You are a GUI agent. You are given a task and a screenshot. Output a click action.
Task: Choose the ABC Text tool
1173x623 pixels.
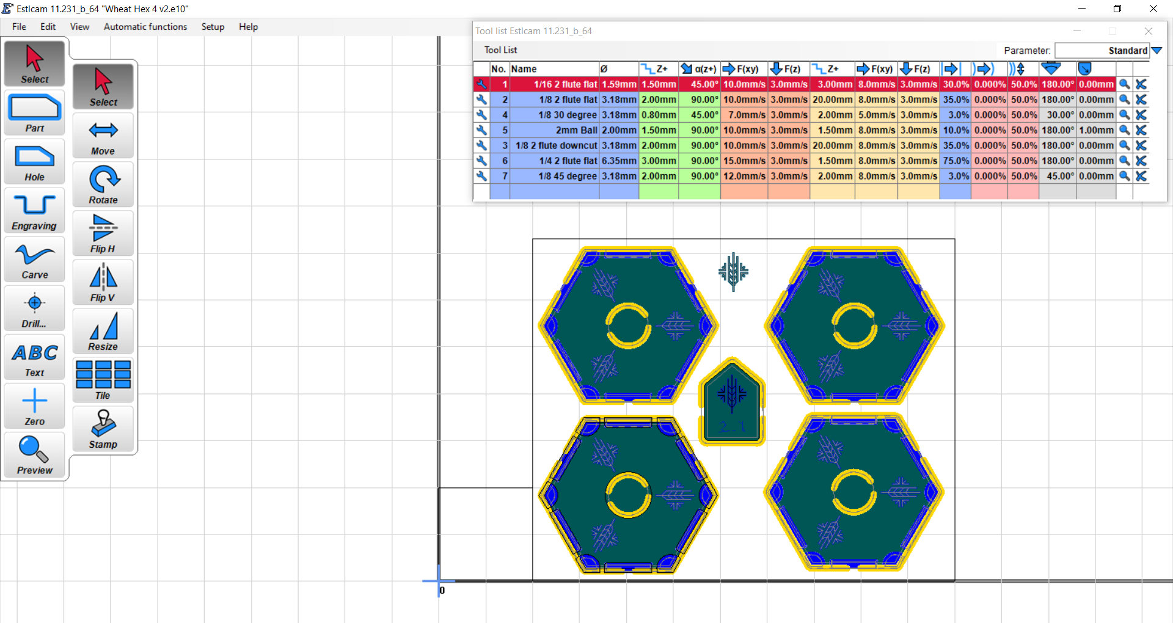coord(35,357)
